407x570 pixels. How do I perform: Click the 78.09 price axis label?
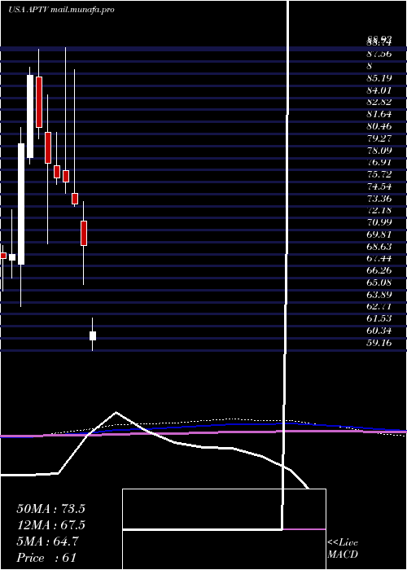[x=379, y=151]
